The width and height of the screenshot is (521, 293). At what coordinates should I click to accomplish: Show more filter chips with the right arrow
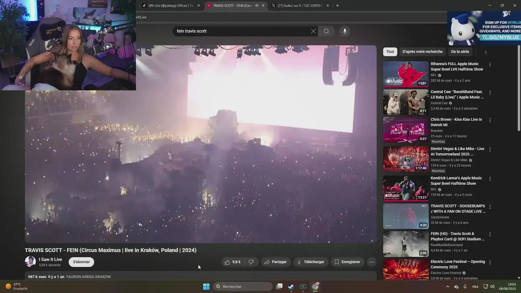tap(485, 52)
